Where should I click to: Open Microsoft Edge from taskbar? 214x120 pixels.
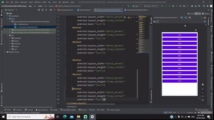65,117
